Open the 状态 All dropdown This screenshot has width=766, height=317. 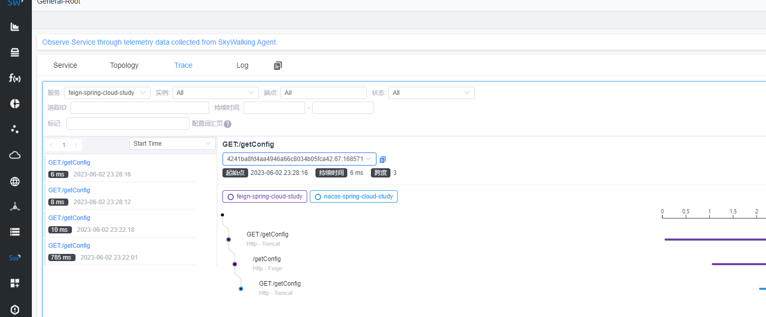pos(431,93)
